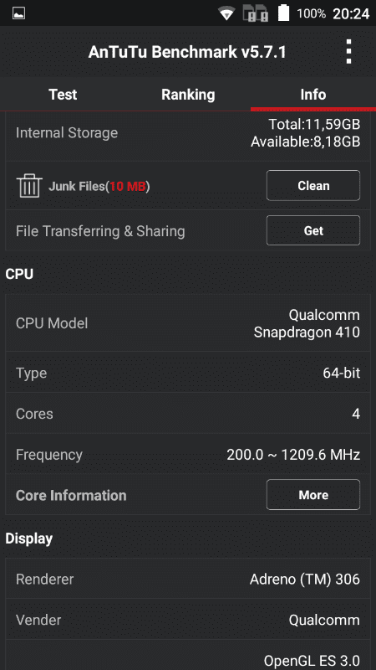Switch to the Test tab

[x=63, y=95]
